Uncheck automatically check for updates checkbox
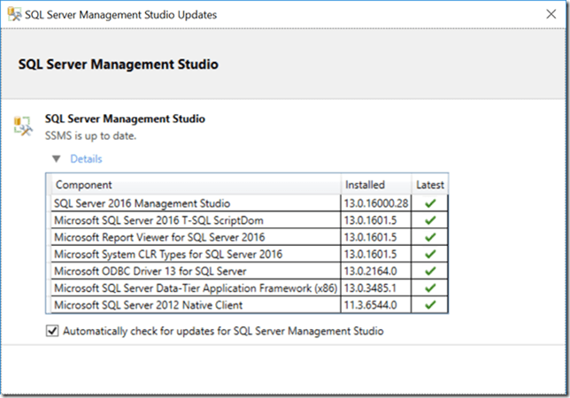 pos(52,331)
